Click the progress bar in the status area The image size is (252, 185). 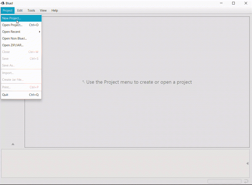coord(224,181)
